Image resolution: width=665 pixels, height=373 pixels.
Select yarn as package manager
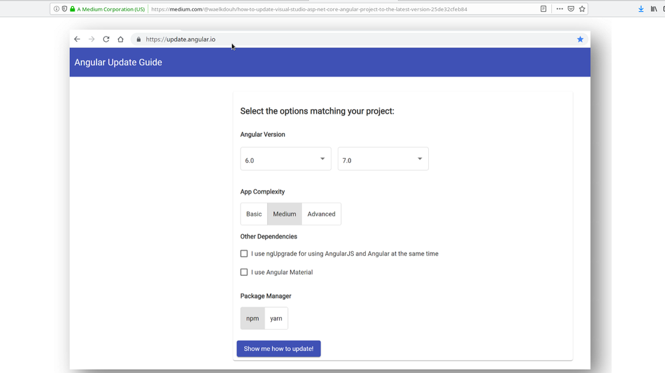[x=276, y=318]
